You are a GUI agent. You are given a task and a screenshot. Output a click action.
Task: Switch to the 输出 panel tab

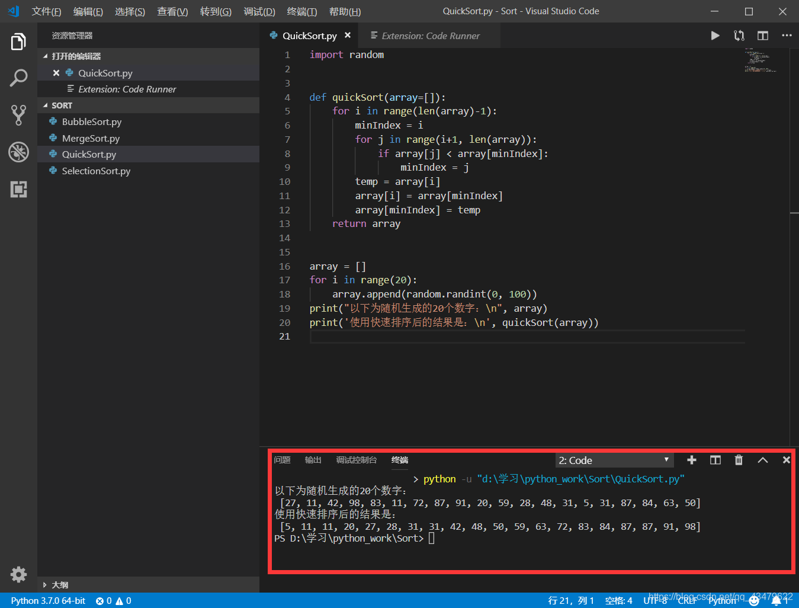click(x=313, y=460)
